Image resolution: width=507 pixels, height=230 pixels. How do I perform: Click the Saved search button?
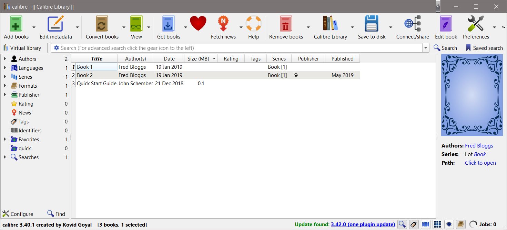click(x=484, y=48)
